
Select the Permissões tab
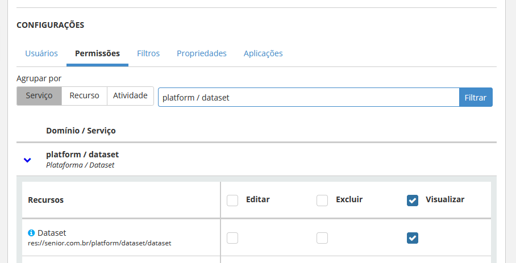tap(97, 53)
